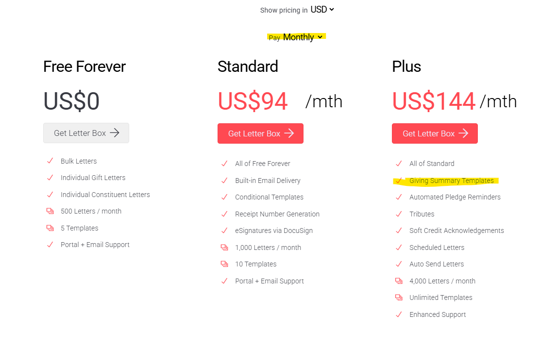The width and height of the screenshot is (557, 347).
Task: Open the USD currency dropdown
Action: coord(322,10)
